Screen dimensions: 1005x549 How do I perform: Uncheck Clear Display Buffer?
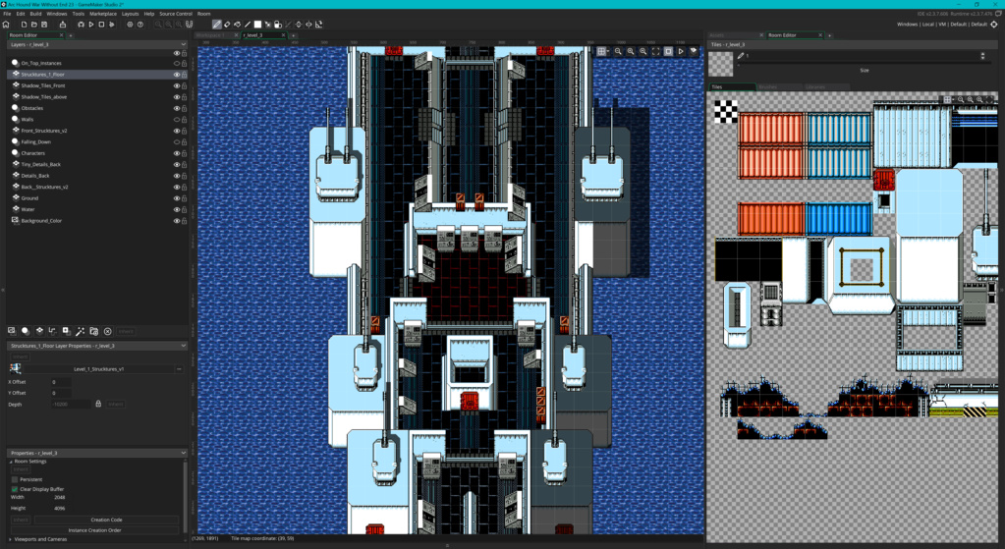(15, 489)
